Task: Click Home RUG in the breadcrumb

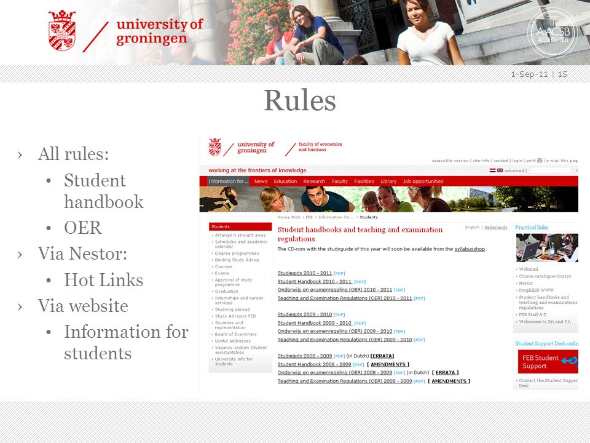Action: pos(289,217)
